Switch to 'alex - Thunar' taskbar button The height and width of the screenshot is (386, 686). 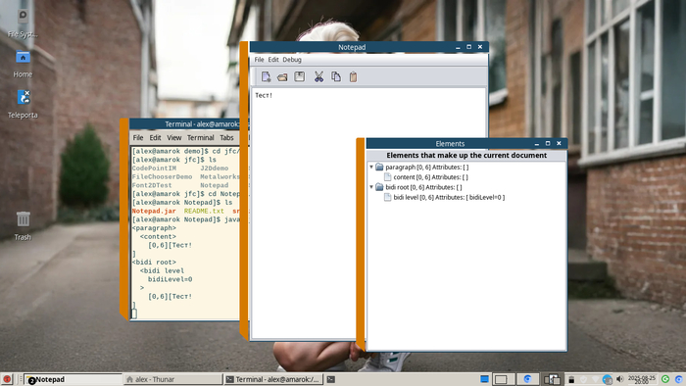pyautogui.click(x=173, y=379)
